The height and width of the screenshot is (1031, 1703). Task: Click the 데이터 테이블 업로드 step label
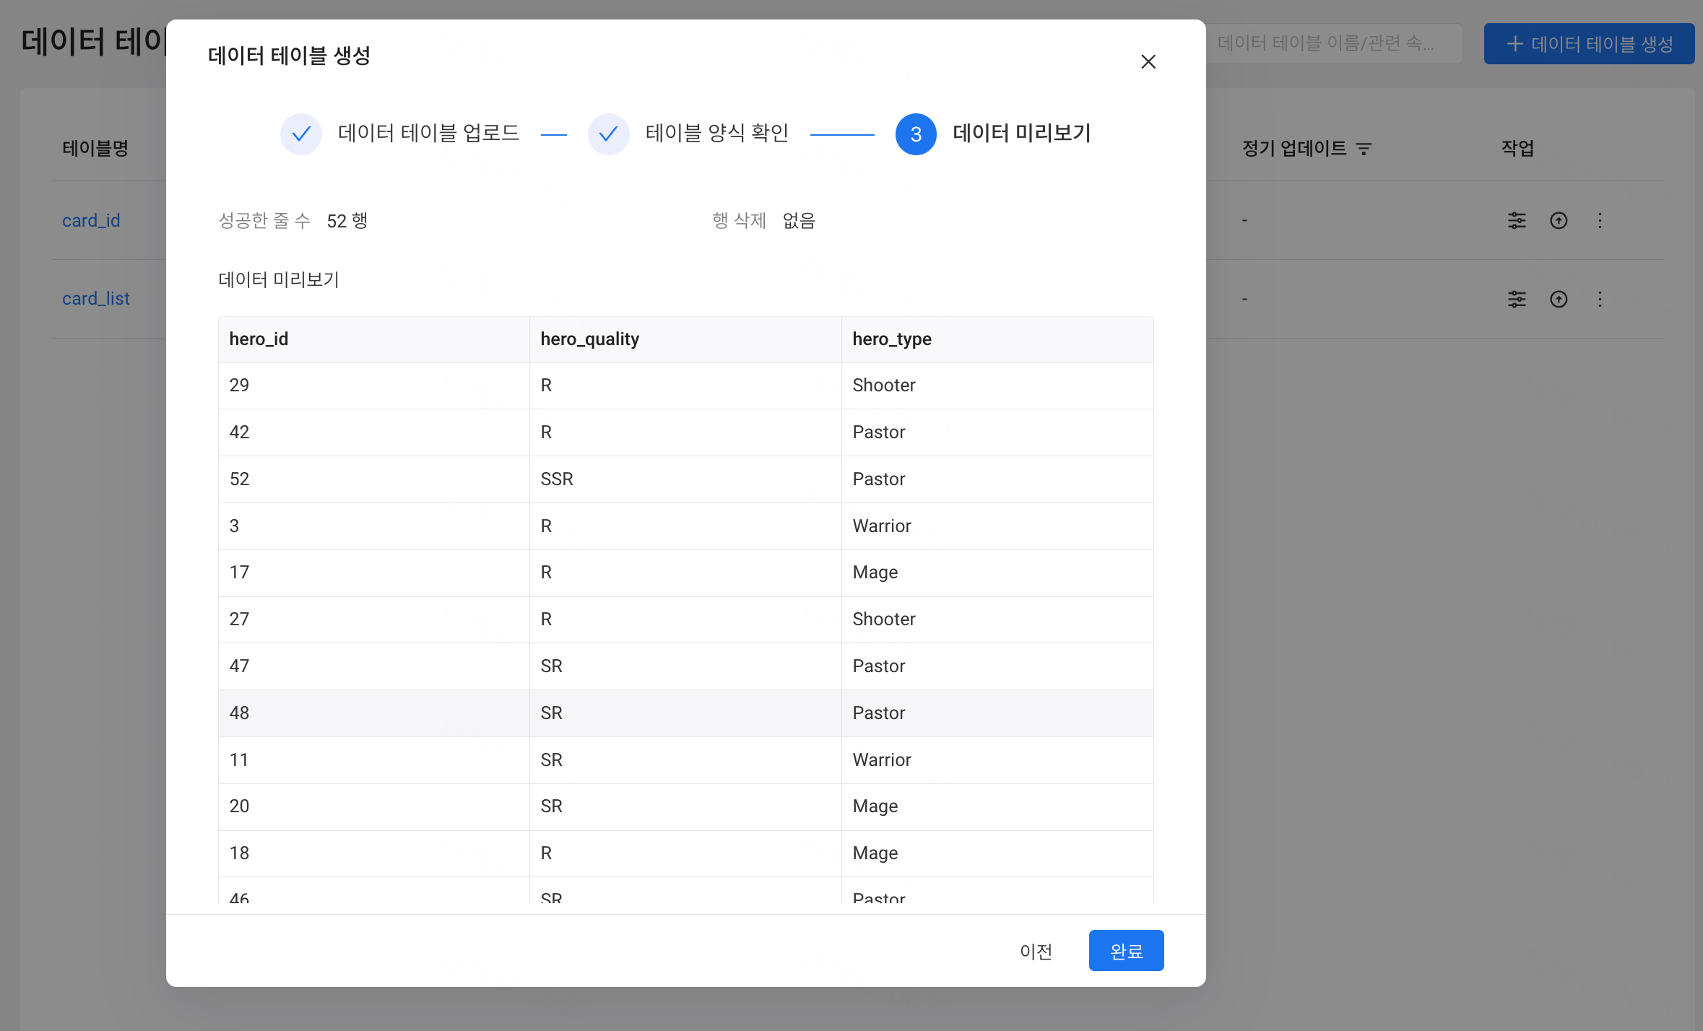tap(429, 133)
